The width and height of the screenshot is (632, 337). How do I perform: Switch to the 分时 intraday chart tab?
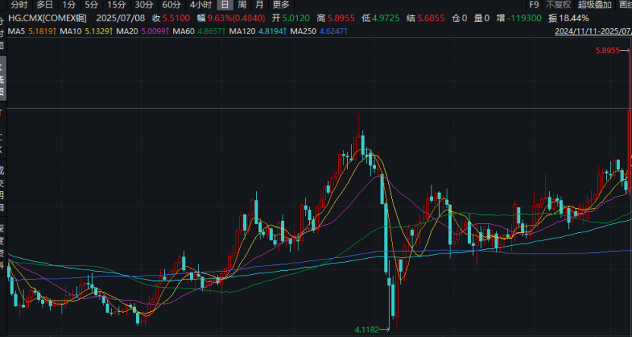click(x=20, y=5)
